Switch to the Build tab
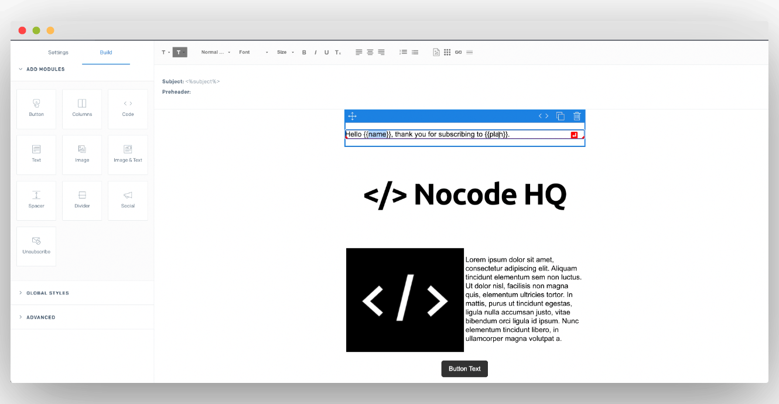The width and height of the screenshot is (779, 404). click(106, 53)
